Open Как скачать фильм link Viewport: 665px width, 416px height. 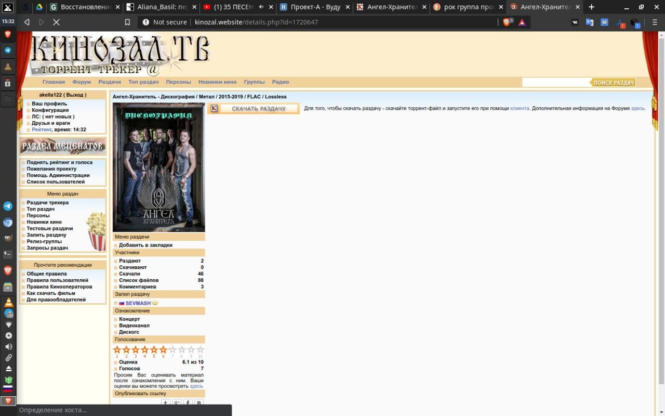[51, 293]
